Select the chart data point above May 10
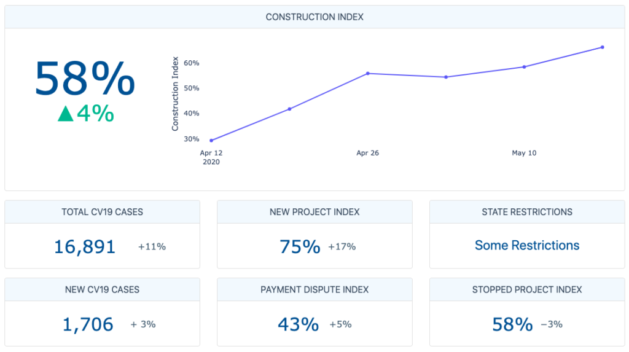Viewport: 629px width, 352px height. (x=524, y=67)
